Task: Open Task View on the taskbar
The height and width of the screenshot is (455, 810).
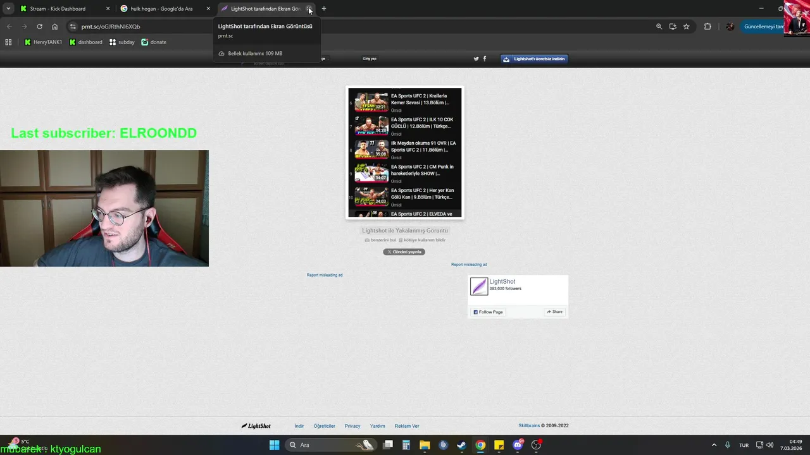Action: [x=388, y=445]
